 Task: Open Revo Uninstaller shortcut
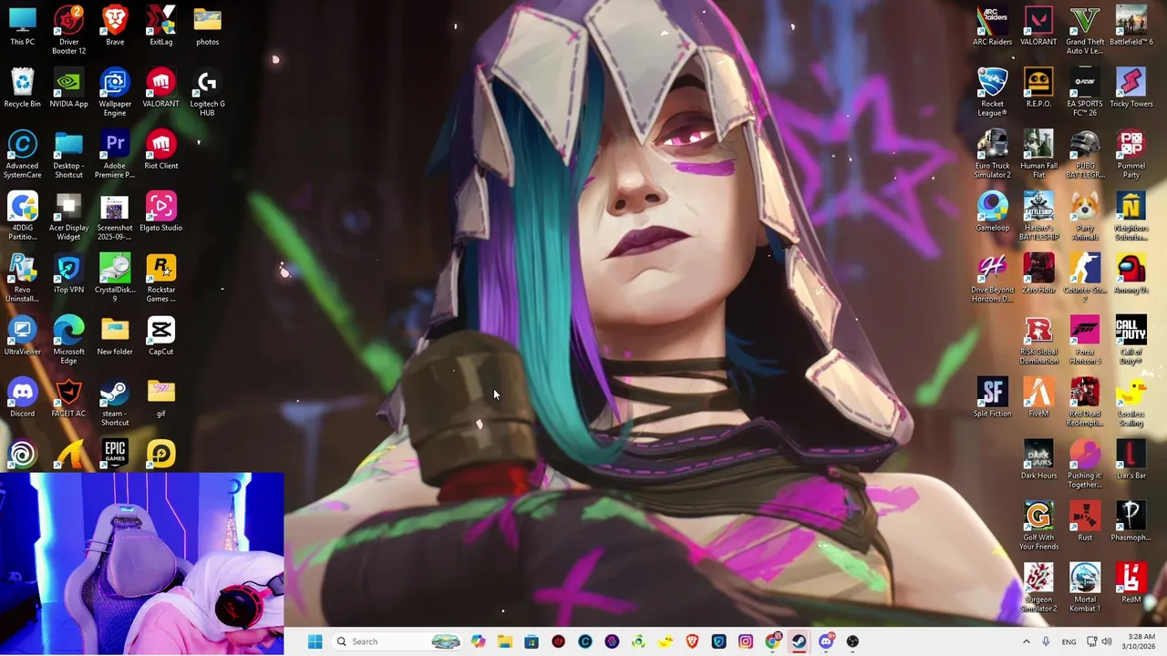[23, 278]
